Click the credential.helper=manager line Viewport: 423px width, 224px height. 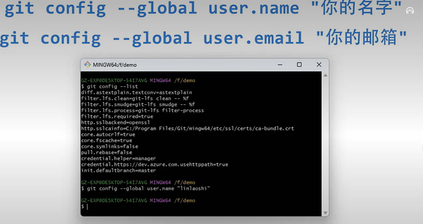coord(118,158)
